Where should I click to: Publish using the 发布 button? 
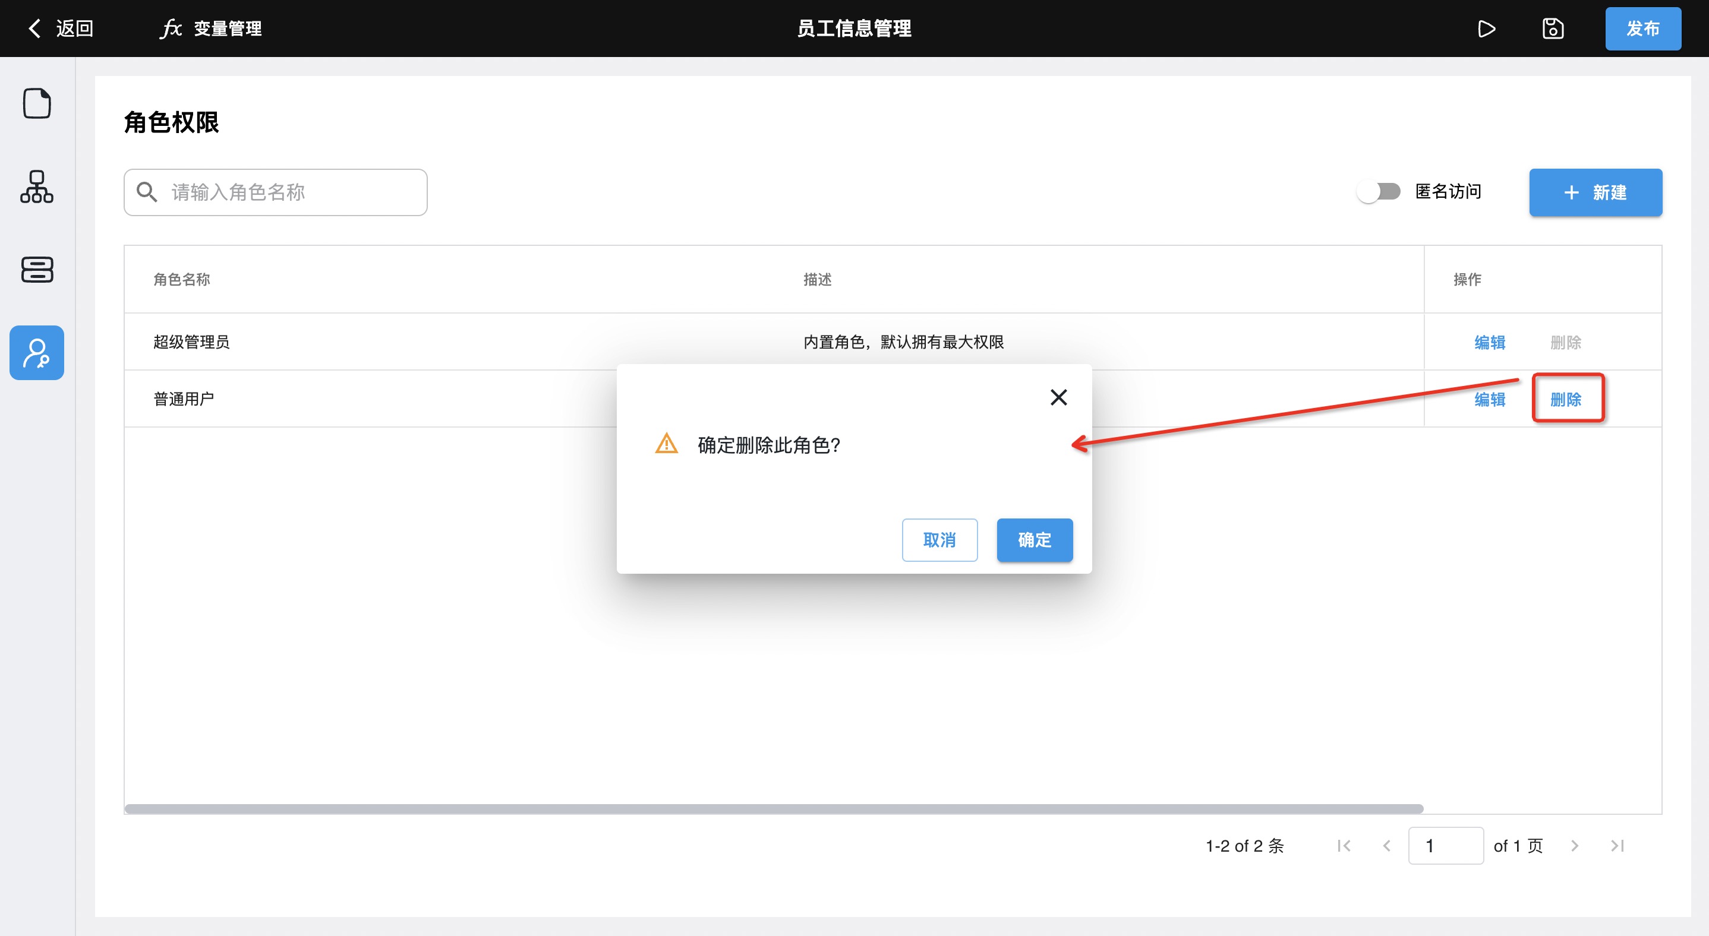pyautogui.click(x=1642, y=29)
